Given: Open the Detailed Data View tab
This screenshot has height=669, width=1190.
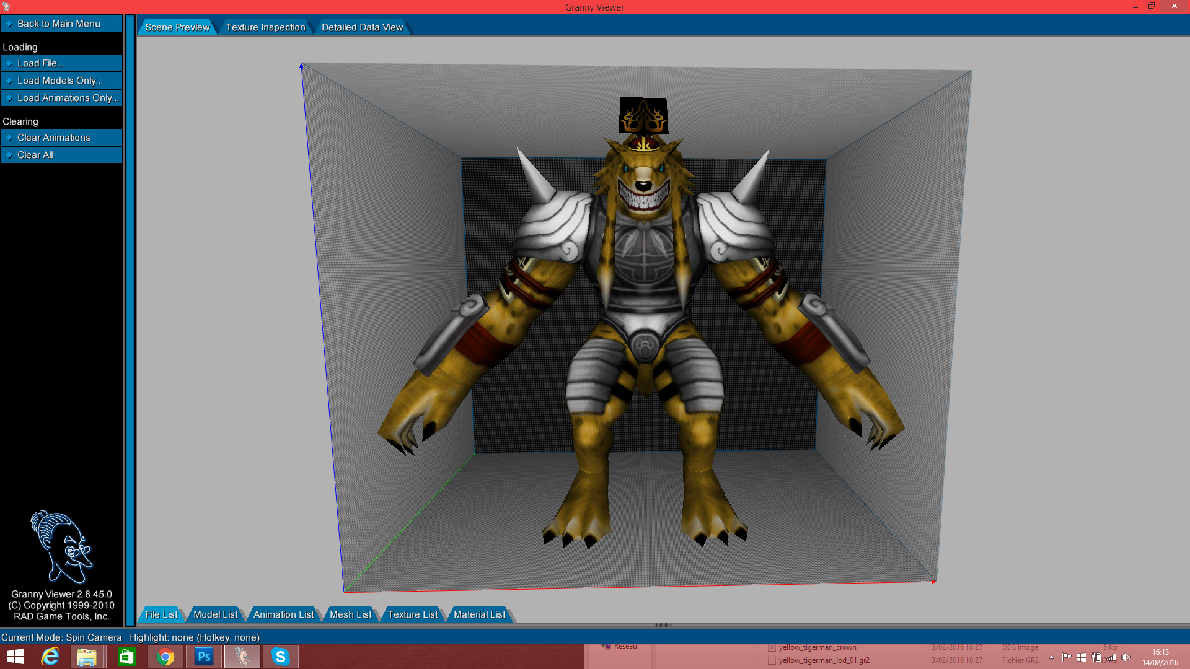Looking at the screenshot, I should 362,27.
